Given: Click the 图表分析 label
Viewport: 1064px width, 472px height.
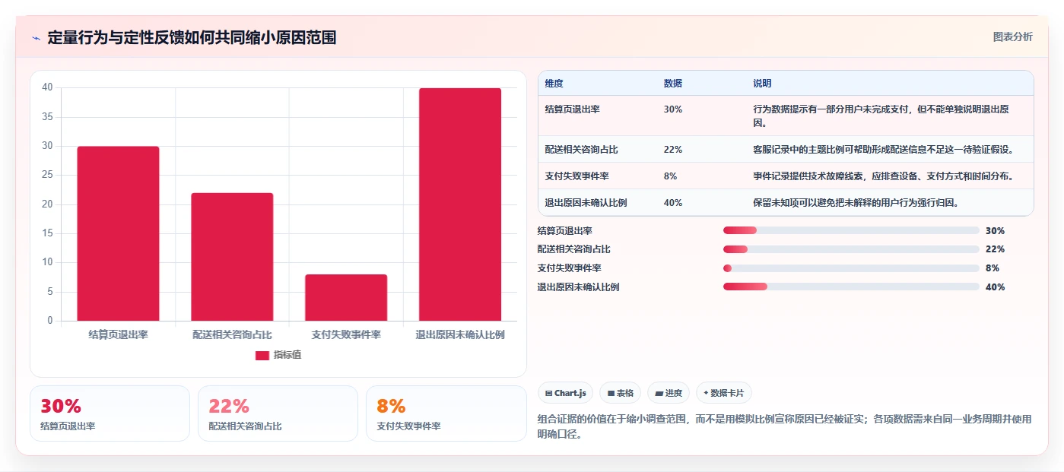Looking at the screenshot, I should pos(1012,36).
